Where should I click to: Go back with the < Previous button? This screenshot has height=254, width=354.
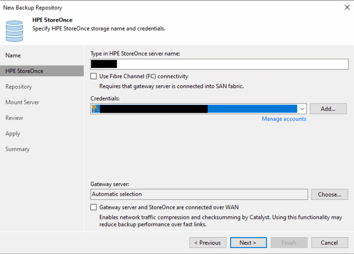[x=208, y=243]
